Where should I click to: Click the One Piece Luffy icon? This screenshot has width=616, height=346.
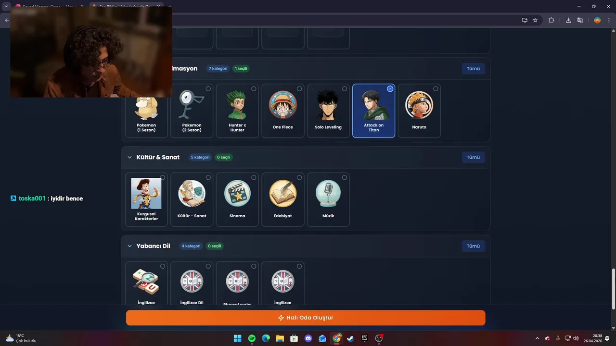[x=283, y=105]
